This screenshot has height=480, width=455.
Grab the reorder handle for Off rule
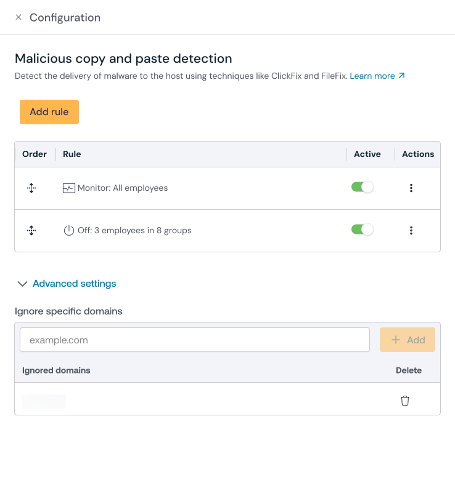(x=31, y=231)
